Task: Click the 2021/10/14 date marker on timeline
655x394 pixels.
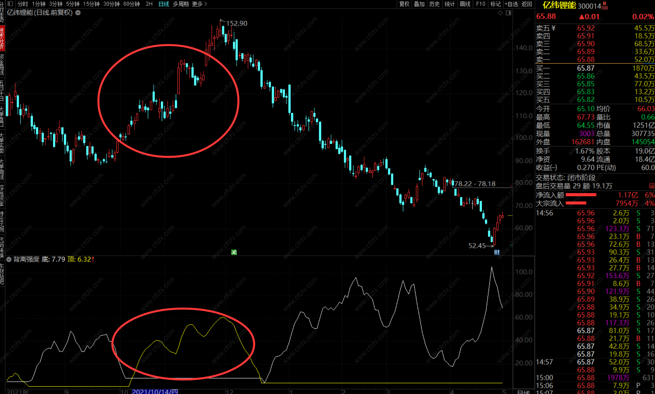Action: 155,391
